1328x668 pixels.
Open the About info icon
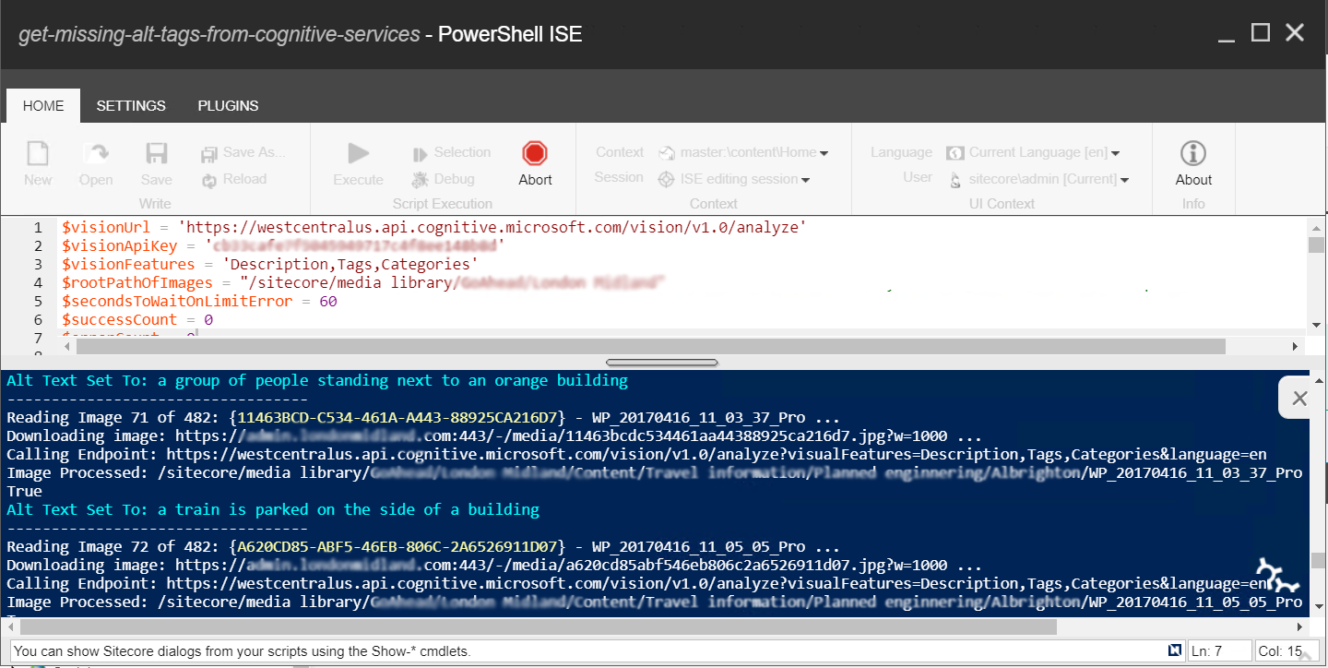point(1193,163)
